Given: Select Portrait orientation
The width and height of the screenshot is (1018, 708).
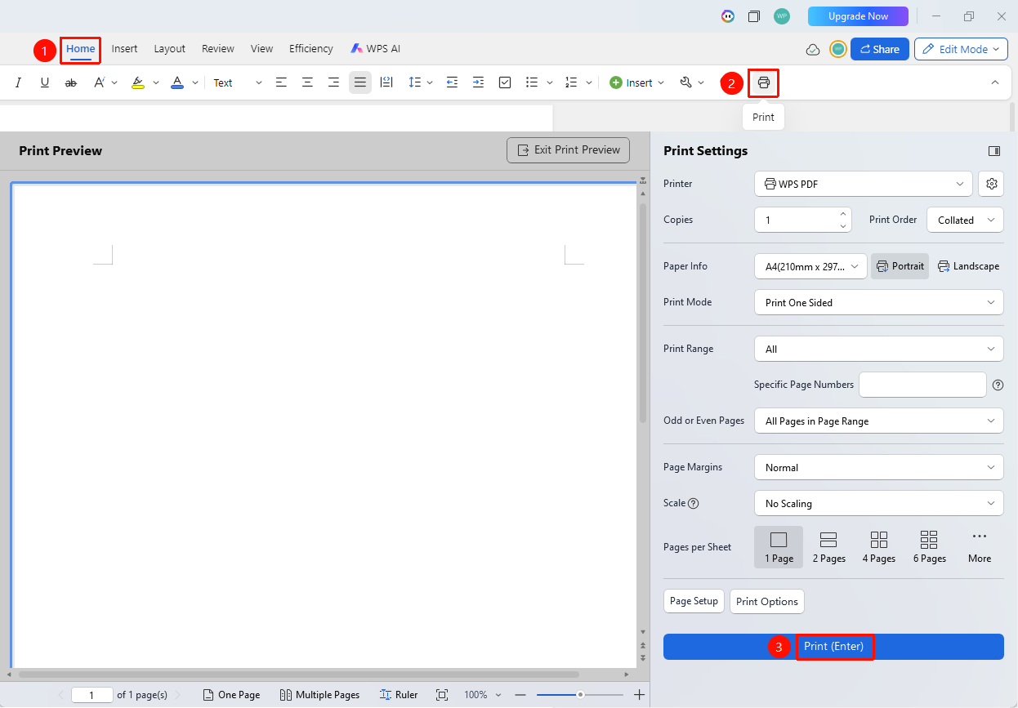Looking at the screenshot, I should 900,266.
